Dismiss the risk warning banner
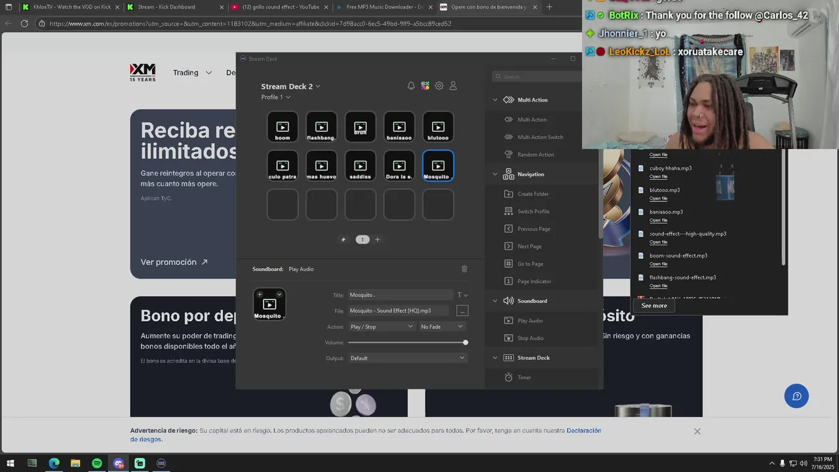The width and height of the screenshot is (839, 472). 697,431
